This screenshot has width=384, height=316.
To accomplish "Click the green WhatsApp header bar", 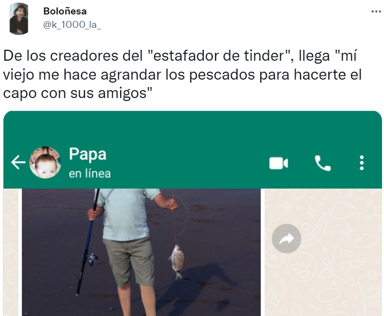I will pyautogui.click(x=192, y=150).
